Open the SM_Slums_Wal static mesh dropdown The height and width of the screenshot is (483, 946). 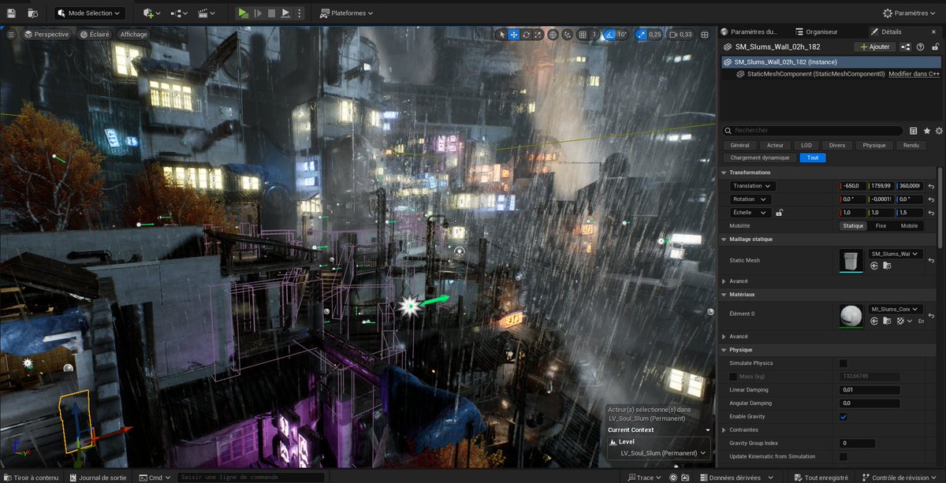point(896,254)
